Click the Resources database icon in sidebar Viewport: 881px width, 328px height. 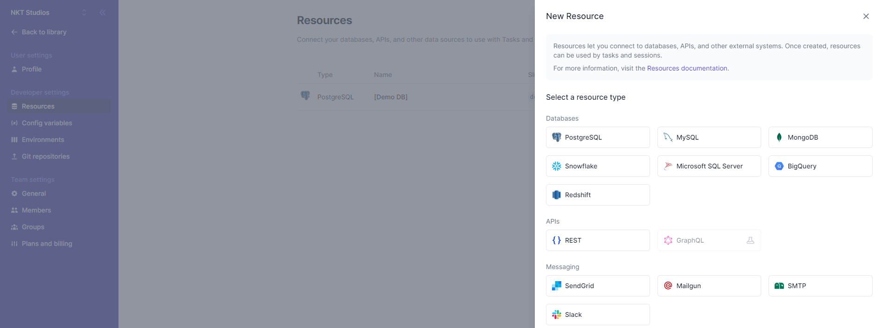coord(14,106)
